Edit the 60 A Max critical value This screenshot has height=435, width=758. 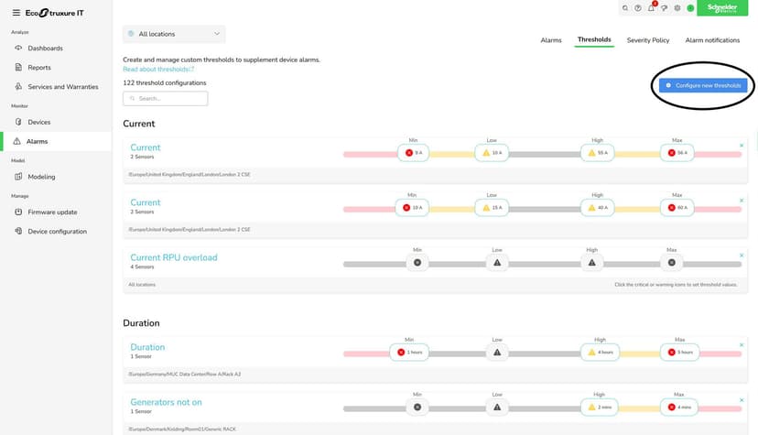tap(677, 208)
